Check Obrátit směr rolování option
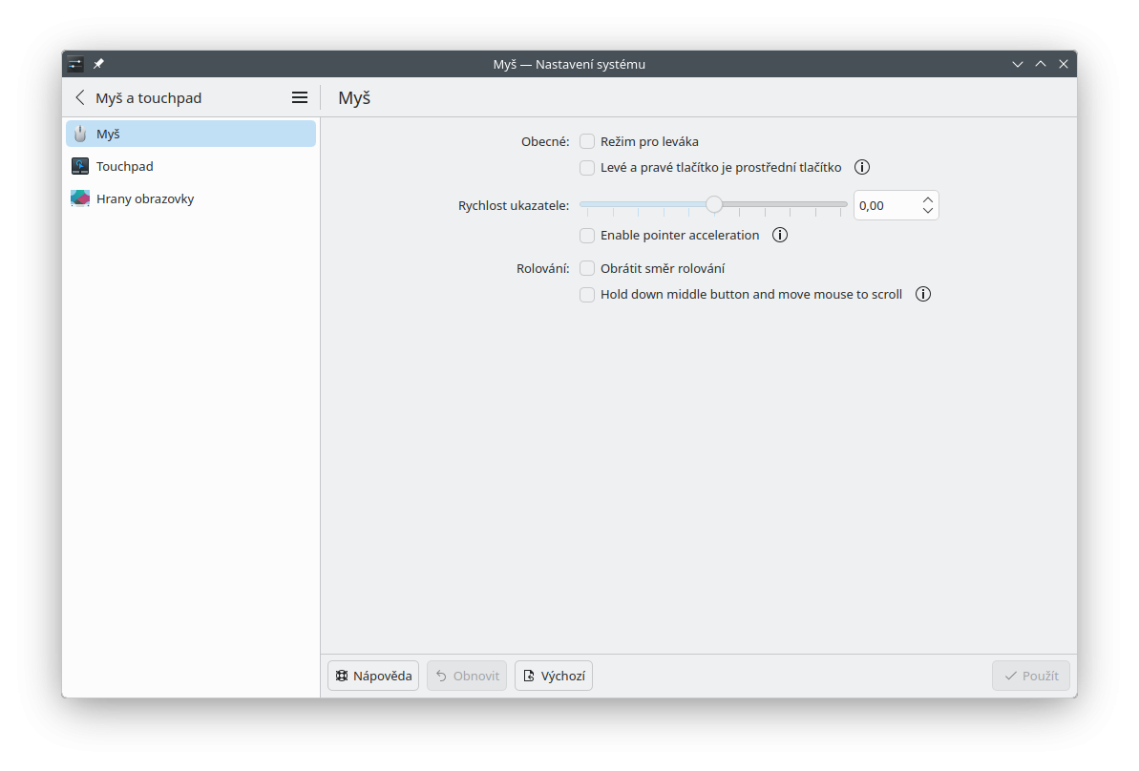 587,269
